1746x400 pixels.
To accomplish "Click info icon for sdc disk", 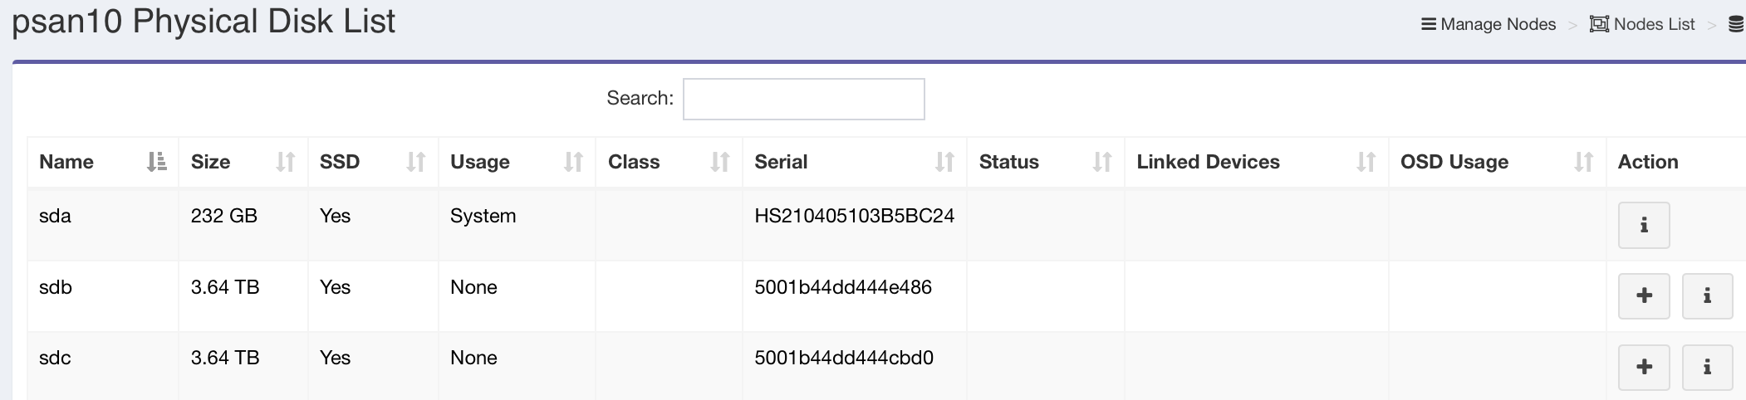I will (x=1707, y=367).
